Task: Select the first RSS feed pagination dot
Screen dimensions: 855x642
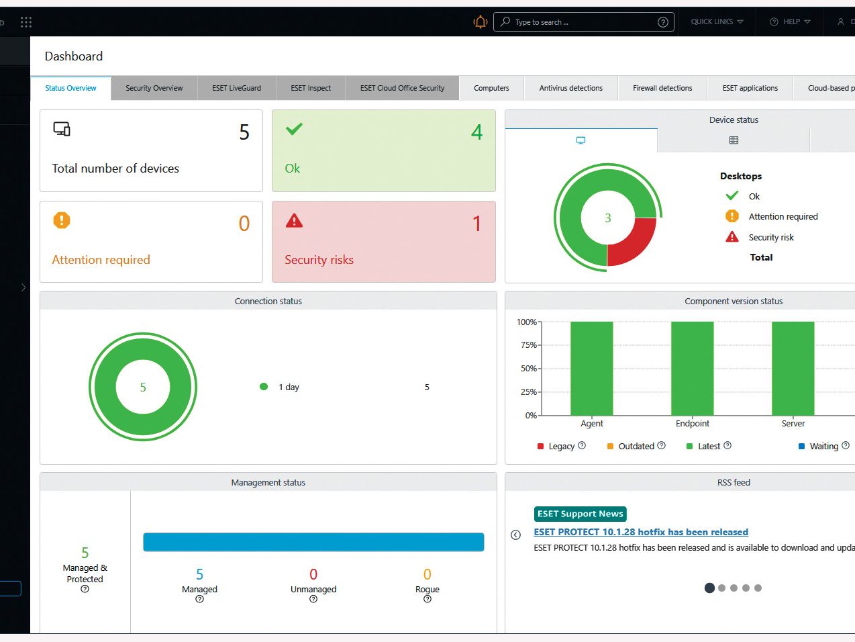Action: 709,588
